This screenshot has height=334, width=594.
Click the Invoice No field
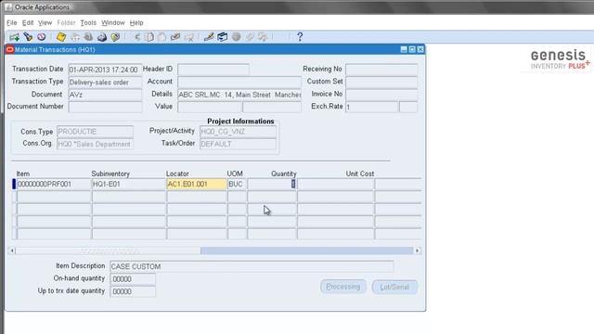coord(381,95)
